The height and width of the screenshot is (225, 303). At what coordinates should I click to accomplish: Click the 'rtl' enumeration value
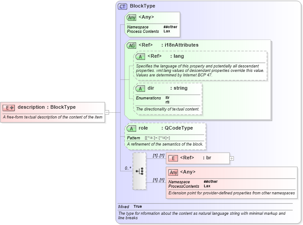[167, 102]
